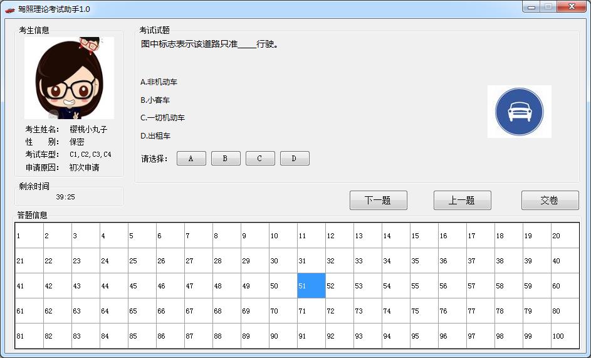Image resolution: width=591 pixels, height=358 pixels.
Task: Jump to question 100 in answer grid
Action: (x=564, y=336)
